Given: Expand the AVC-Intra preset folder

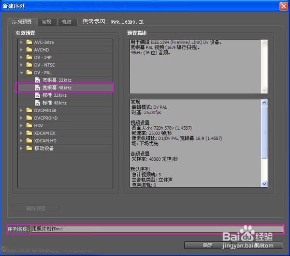Looking at the screenshot, I should 21,43.
